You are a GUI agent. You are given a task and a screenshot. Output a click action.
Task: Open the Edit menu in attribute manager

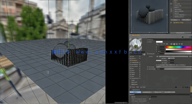(138, 87)
